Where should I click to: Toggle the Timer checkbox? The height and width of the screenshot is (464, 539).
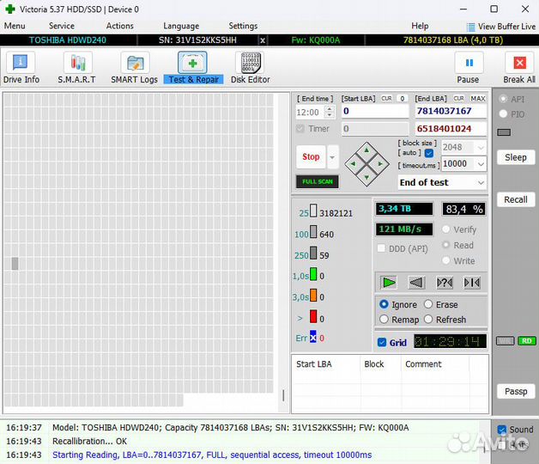click(x=300, y=128)
